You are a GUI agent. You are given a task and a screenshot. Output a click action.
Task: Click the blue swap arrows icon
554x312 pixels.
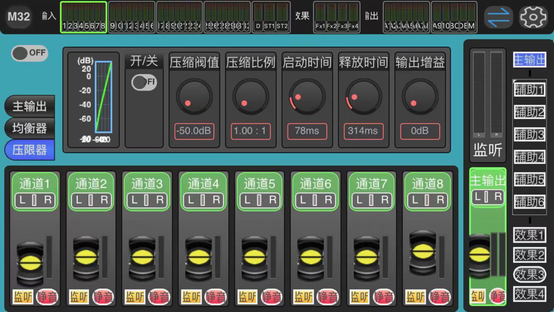coord(499,17)
